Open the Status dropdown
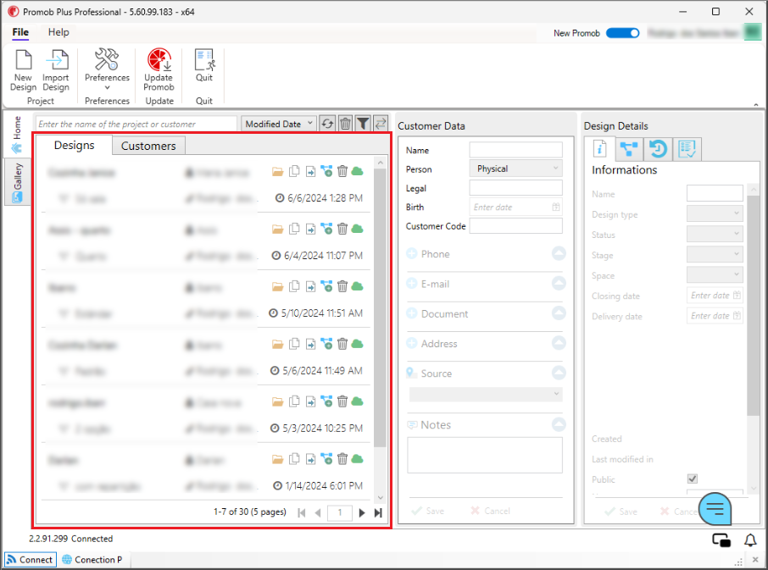 pos(715,234)
